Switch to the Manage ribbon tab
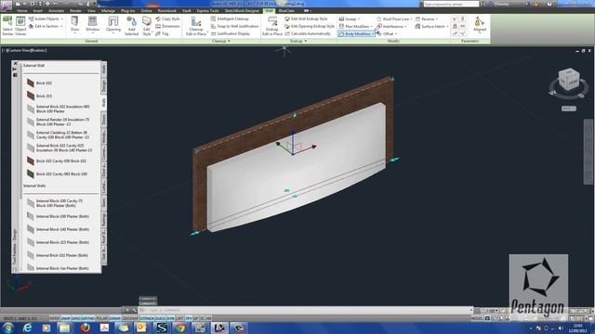Viewport: 595px width, 334px height. [x=108, y=10]
